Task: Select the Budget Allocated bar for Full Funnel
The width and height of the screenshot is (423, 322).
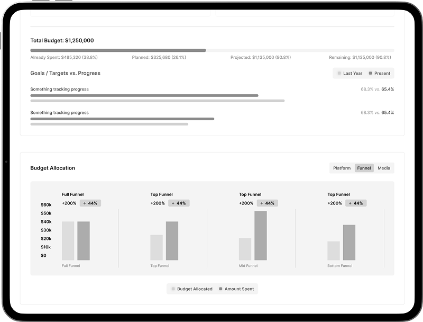Action: [x=68, y=240]
